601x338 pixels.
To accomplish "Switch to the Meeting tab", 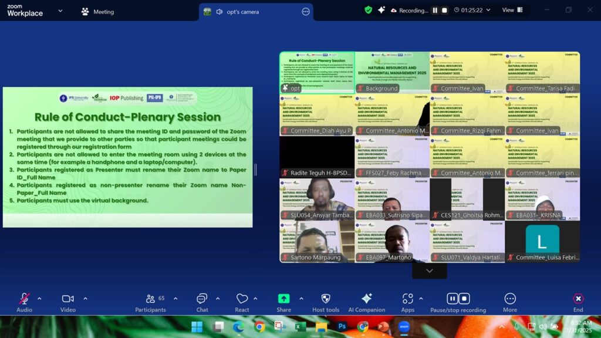I will point(97,12).
